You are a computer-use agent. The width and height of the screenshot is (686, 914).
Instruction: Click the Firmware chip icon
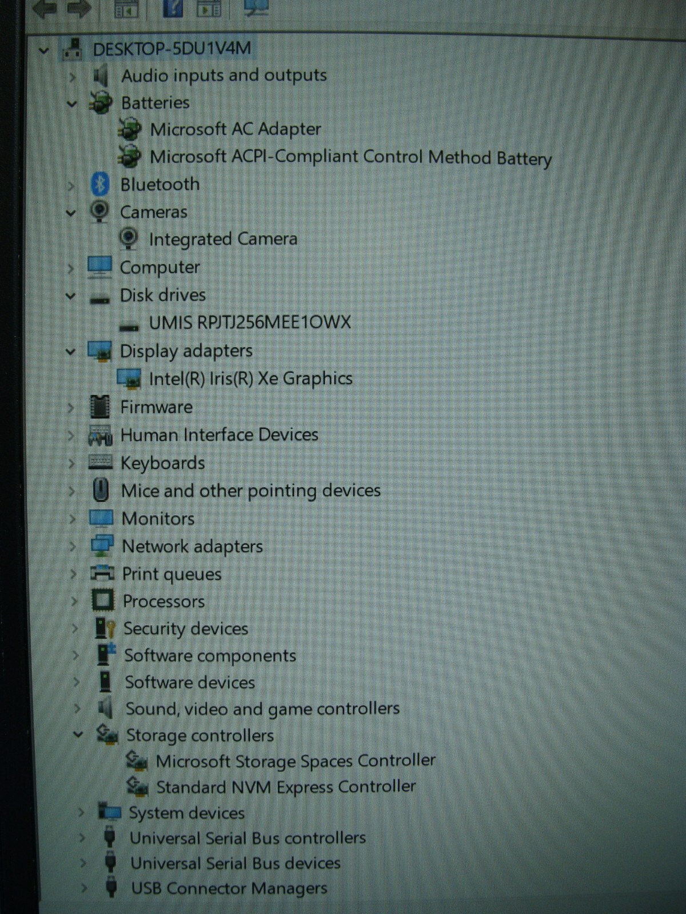pyautogui.click(x=100, y=407)
